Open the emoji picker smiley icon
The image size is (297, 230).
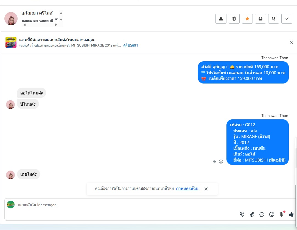point(272,214)
